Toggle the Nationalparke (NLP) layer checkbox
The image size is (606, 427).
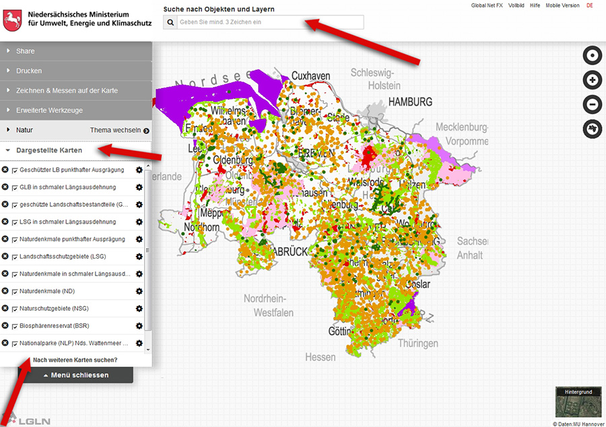click(x=15, y=343)
